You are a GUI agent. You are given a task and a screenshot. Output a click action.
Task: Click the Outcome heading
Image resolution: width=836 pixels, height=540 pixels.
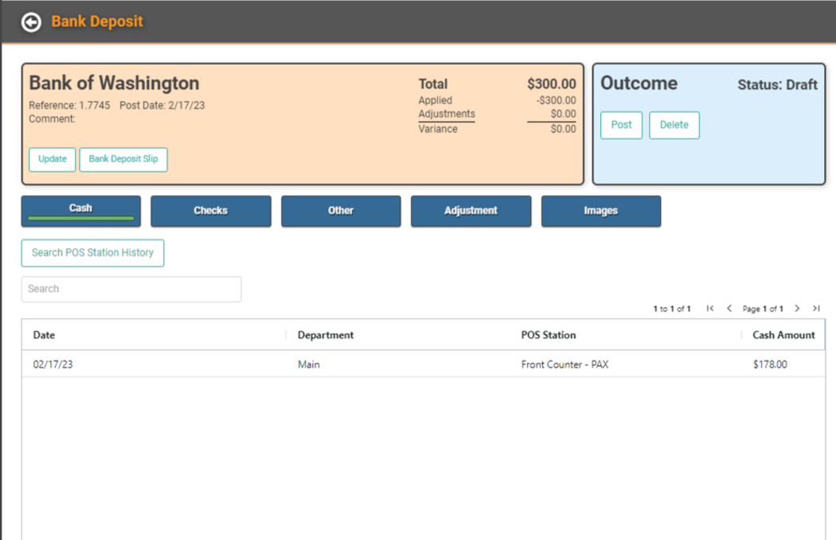point(639,83)
